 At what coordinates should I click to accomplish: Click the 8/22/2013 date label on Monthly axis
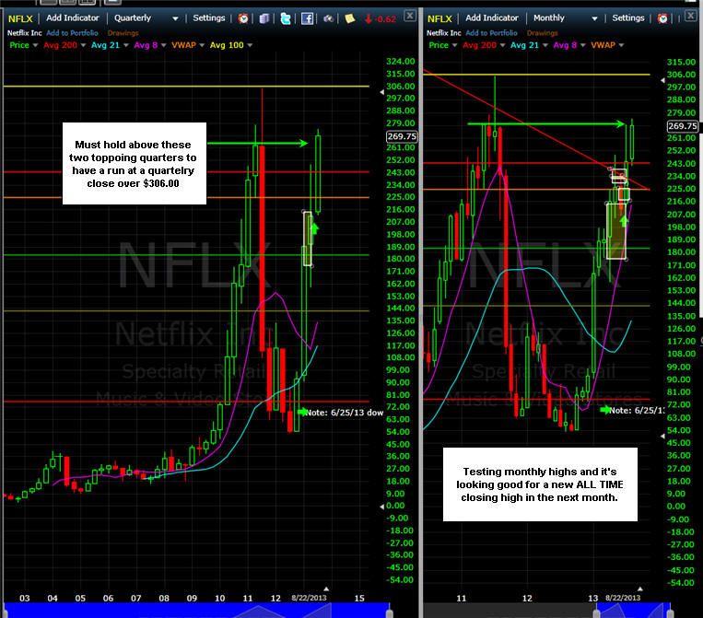(x=623, y=598)
